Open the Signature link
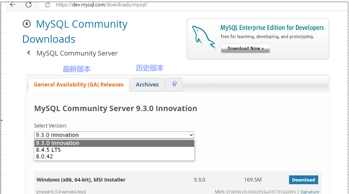This screenshot has width=349, height=194. point(310,191)
